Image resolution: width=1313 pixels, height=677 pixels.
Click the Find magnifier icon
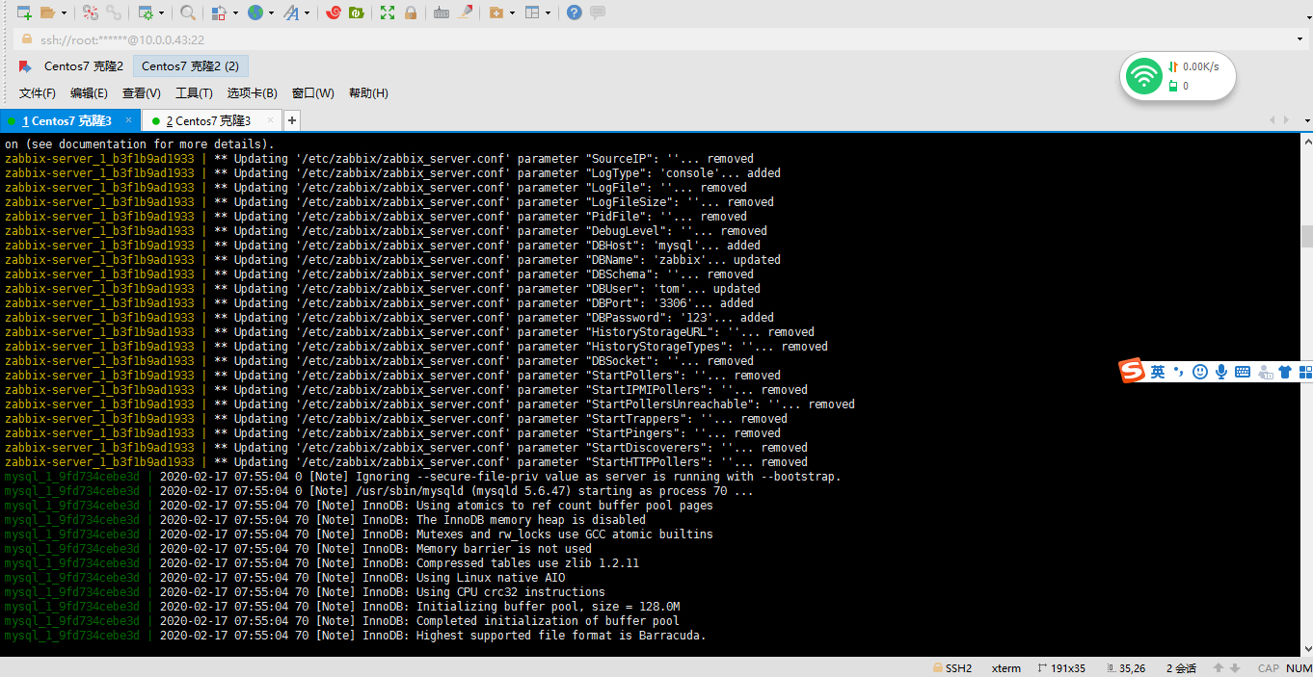188,13
